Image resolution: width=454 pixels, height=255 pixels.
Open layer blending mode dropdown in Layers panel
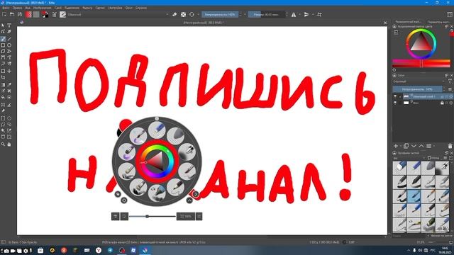418,81
